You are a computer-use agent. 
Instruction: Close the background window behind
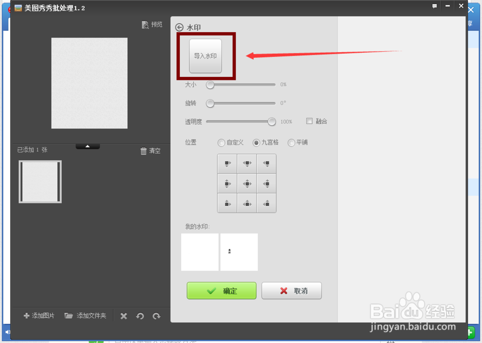pos(471,10)
